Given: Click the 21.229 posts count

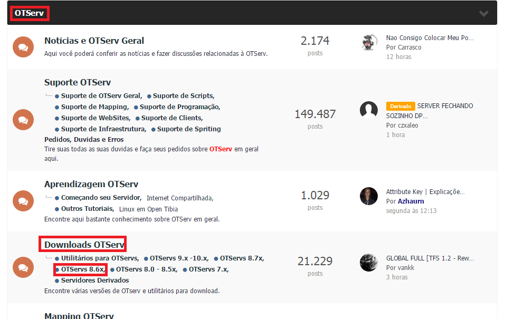Looking at the screenshot, I should pyautogui.click(x=315, y=262).
